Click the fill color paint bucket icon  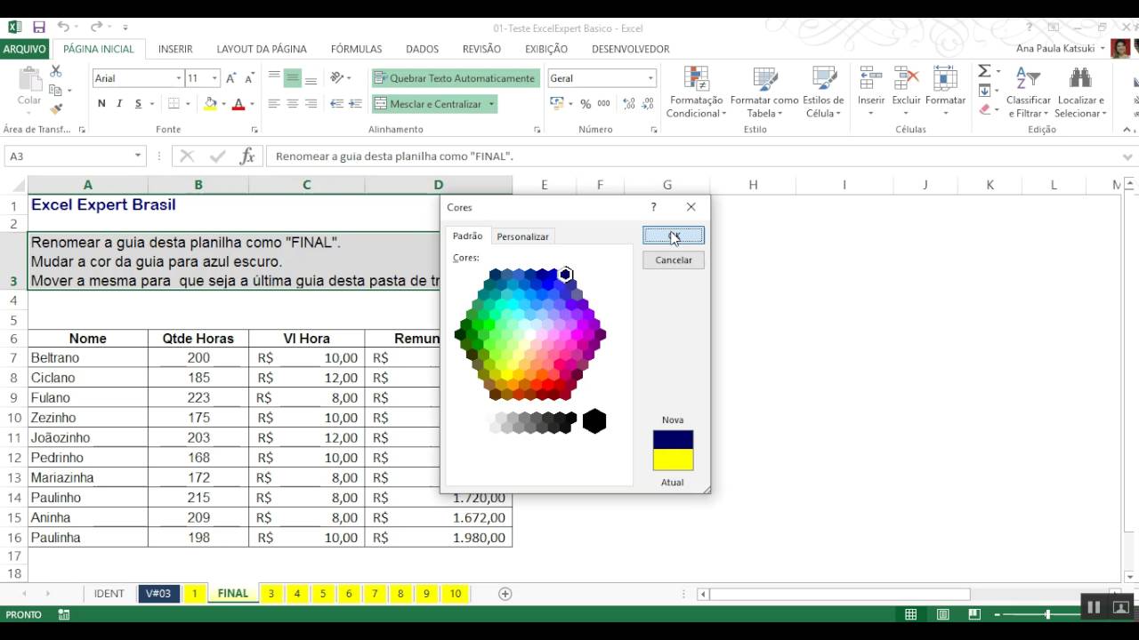[x=210, y=104]
